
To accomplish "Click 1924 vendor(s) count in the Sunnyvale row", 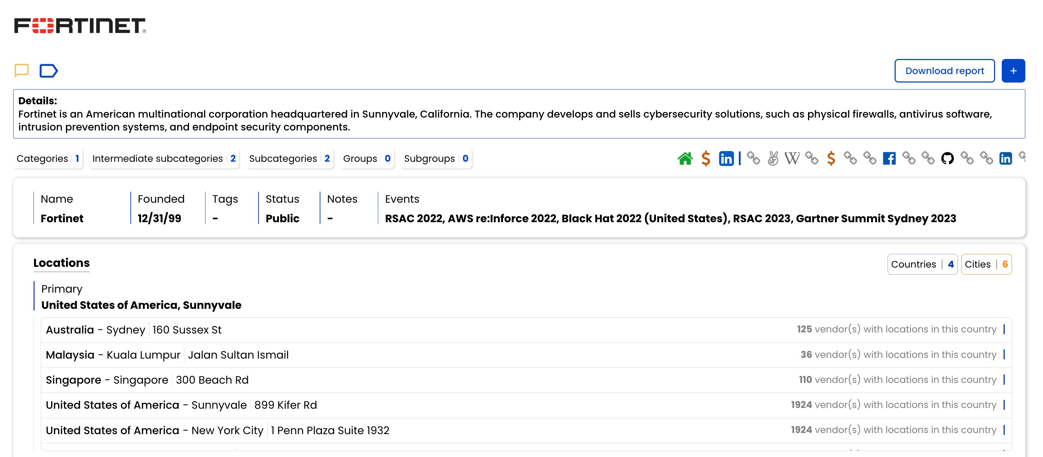I will 893,405.
